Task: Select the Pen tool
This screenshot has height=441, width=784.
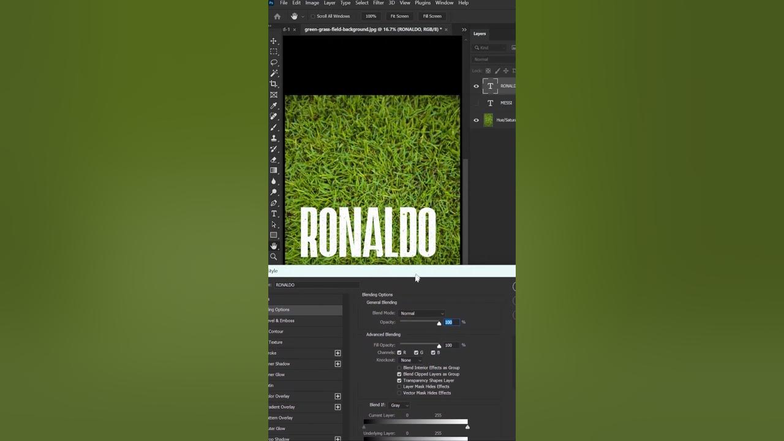Action: click(274, 203)
